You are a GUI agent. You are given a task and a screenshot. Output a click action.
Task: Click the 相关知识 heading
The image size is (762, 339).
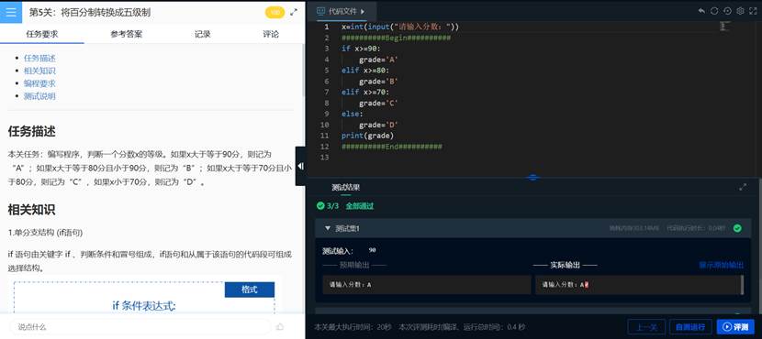tap(31, 210)
